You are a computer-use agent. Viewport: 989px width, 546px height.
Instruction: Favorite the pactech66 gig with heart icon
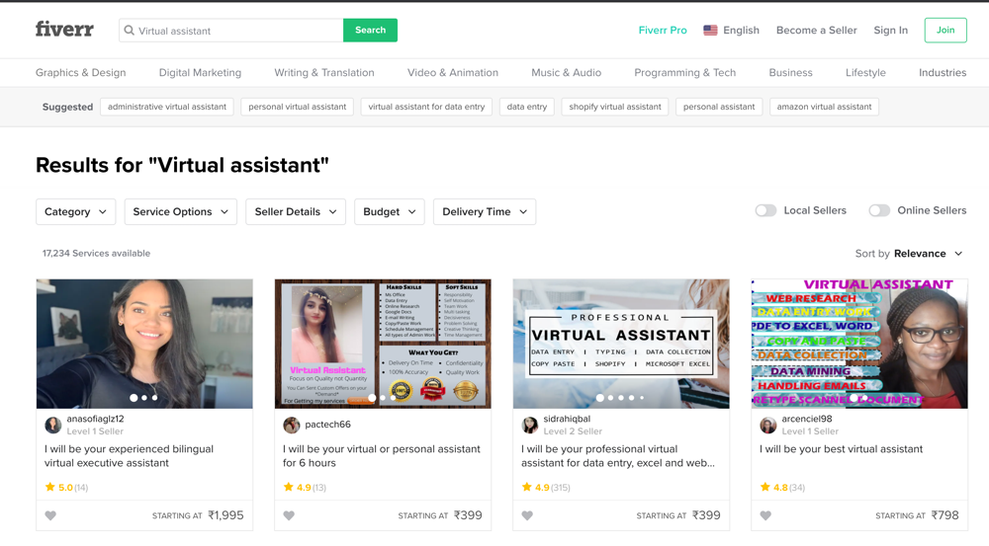(289, 515)
